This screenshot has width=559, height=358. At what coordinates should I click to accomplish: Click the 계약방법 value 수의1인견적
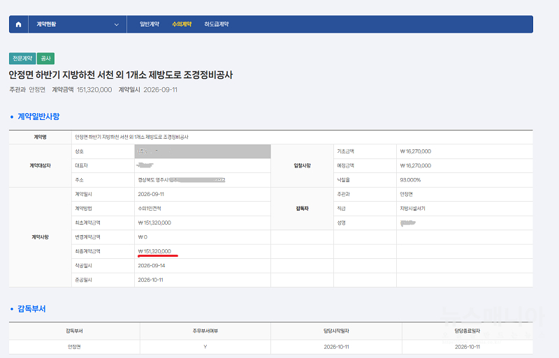coord(150,209)
